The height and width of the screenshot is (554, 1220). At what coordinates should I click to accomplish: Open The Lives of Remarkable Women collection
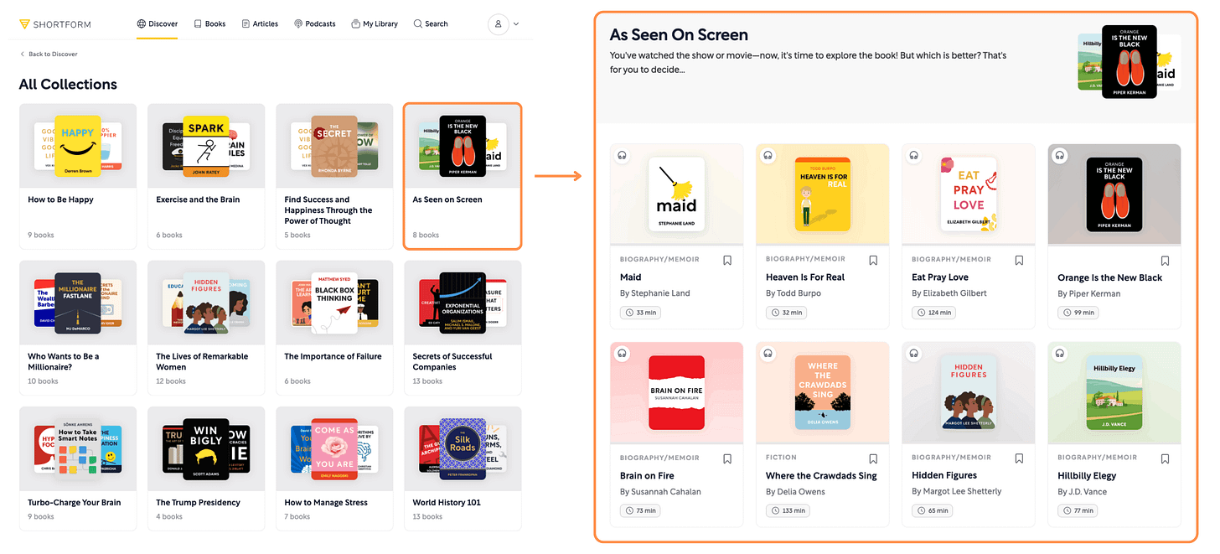click(x=206, y=327)
